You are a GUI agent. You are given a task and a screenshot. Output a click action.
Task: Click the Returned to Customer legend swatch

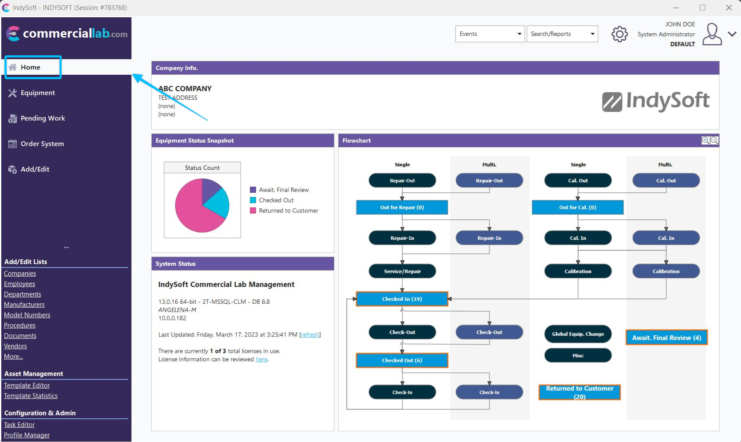click(253, 211)
